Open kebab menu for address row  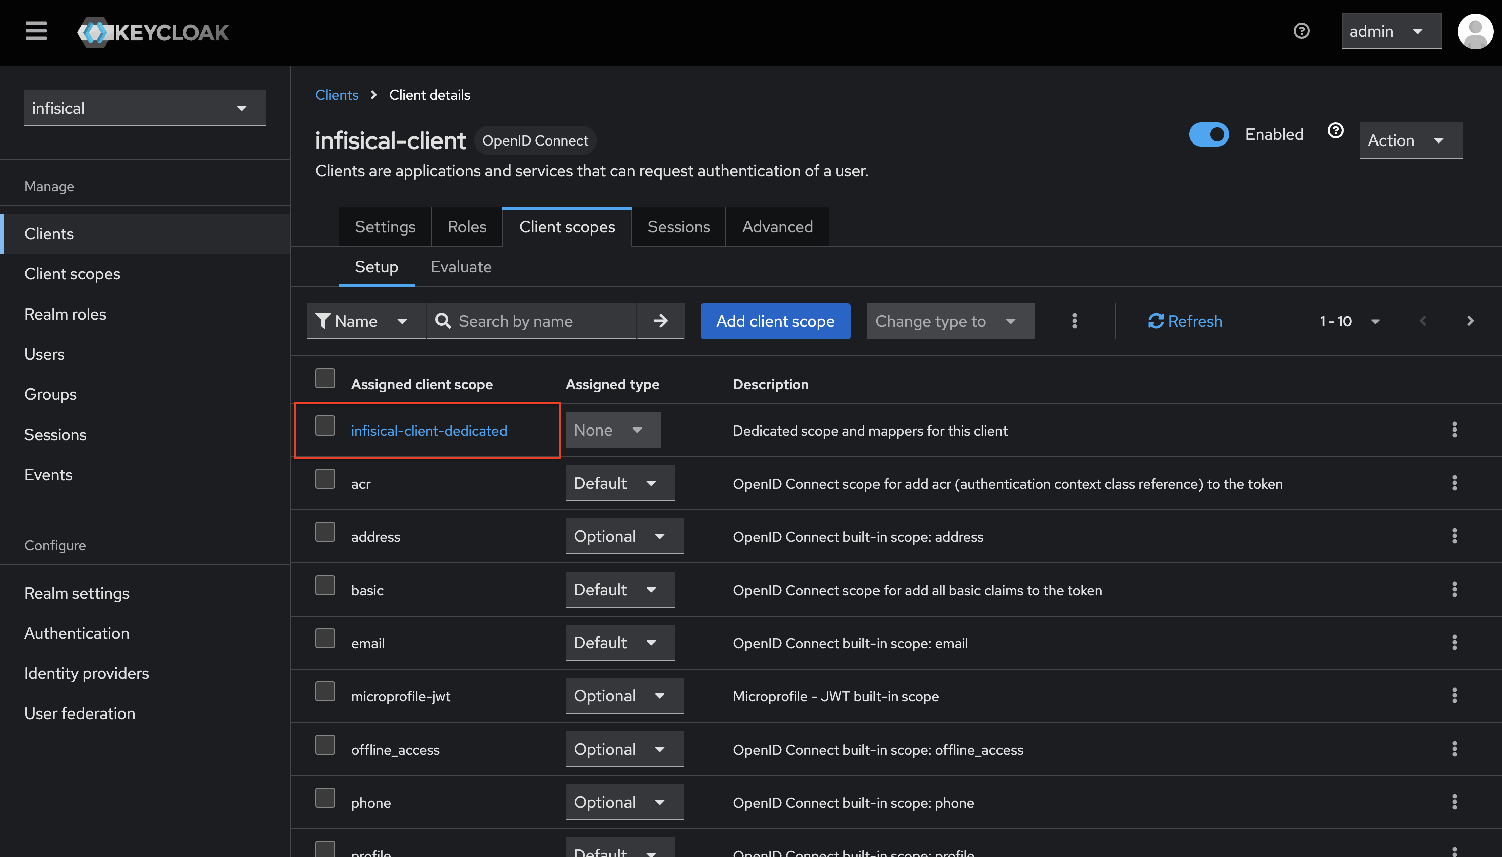tap(1454, 536)
